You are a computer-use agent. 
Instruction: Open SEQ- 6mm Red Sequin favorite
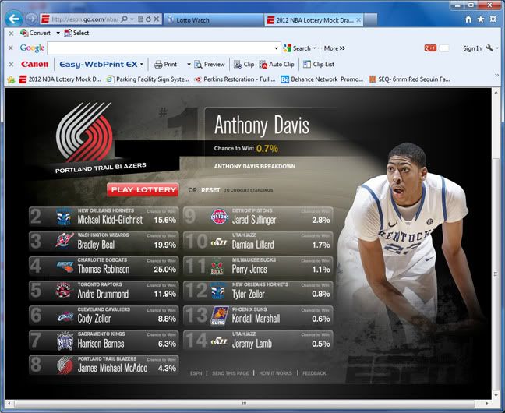pos(410,79)
